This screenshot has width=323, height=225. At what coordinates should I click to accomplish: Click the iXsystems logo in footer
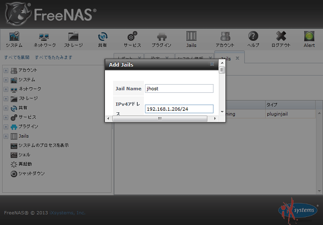point(298,211)
